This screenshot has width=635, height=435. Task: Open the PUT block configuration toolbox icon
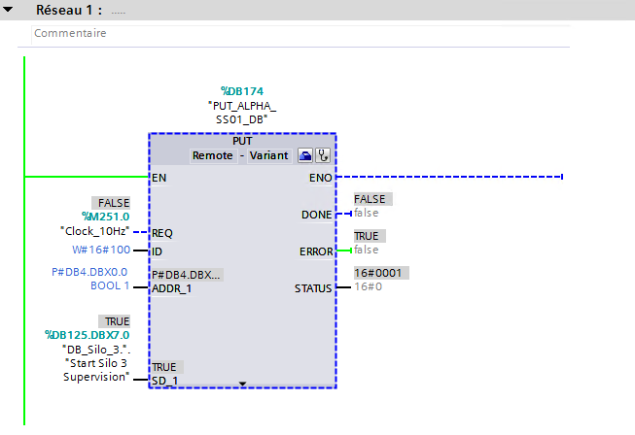pos(304,154)
